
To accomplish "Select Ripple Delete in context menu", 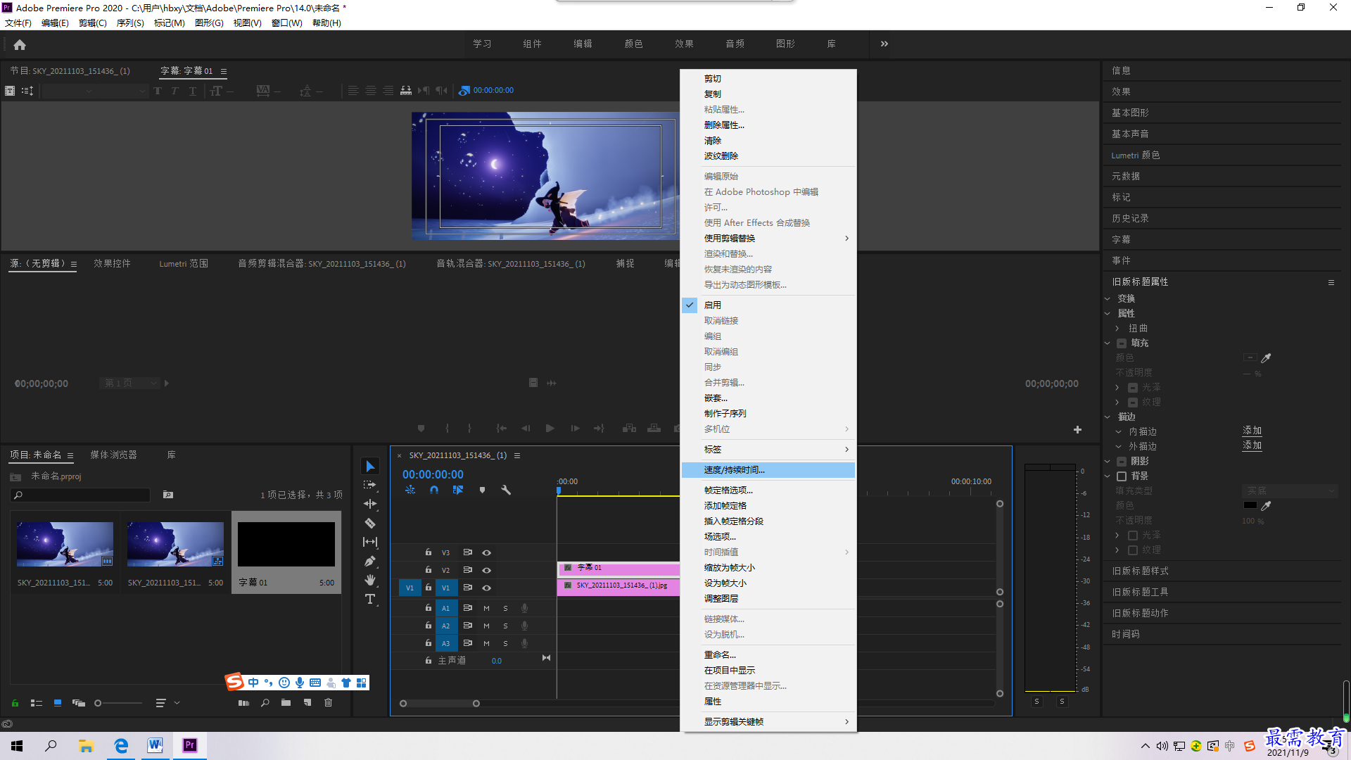I will (x=768, y=156).
